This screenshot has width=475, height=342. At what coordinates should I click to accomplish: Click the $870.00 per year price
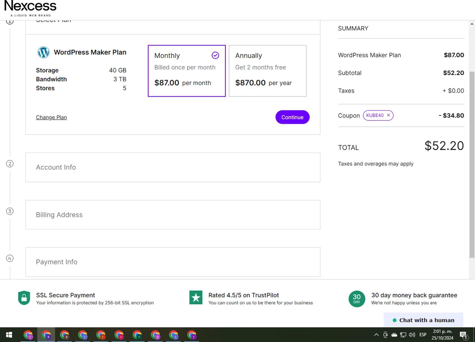coord(263,83)
